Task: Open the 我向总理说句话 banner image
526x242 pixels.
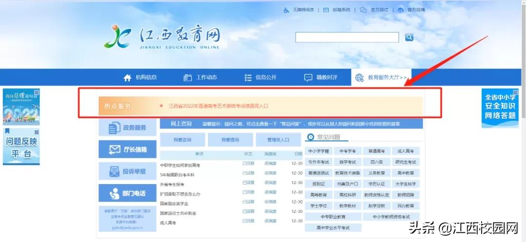Action: coord(21,107)
